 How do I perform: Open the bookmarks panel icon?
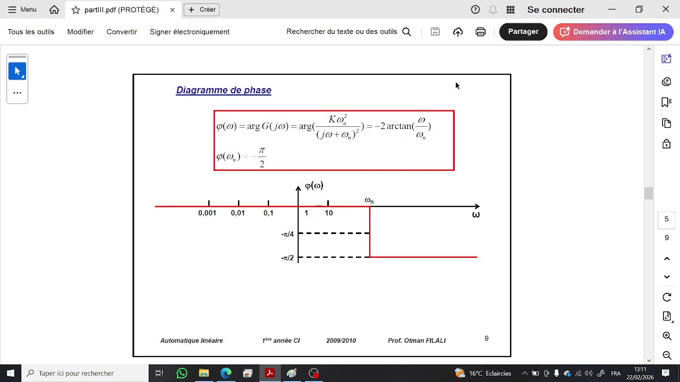[667, 102]
